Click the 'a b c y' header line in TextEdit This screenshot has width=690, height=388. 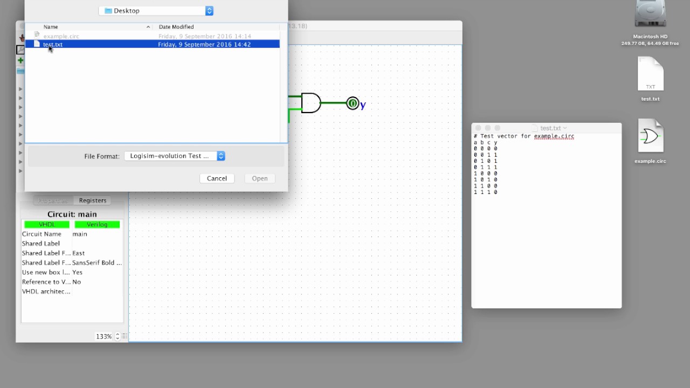click(x=486, y=143)
